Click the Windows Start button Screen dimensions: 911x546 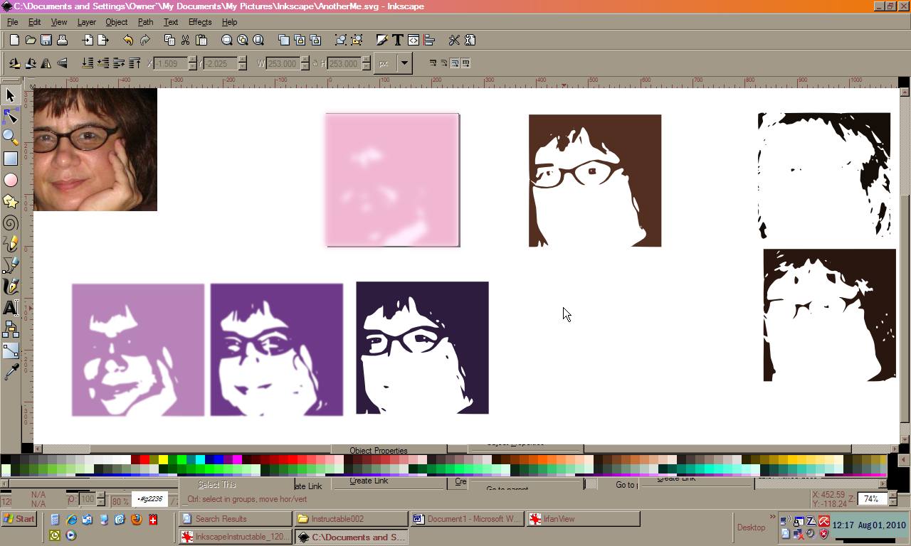[x=19, y=519]
